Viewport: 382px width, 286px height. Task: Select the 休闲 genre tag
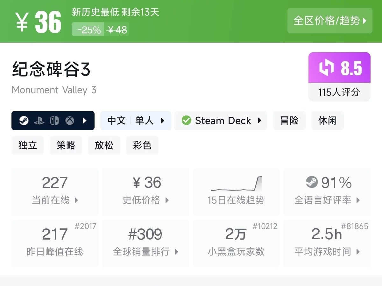click(x=327, y=121)
